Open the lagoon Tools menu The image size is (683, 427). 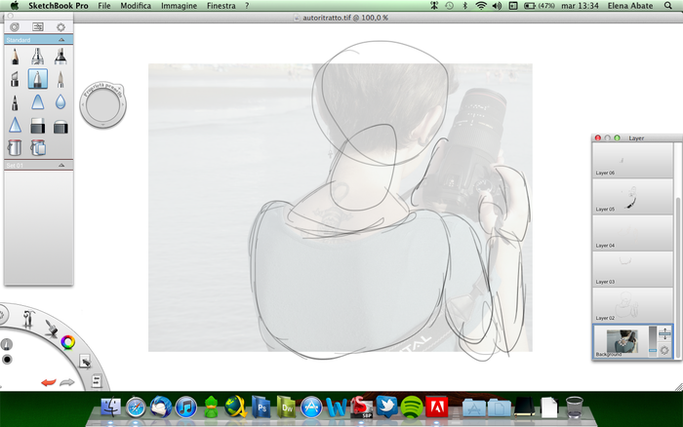pyautogui.click(x=28, y=319)
